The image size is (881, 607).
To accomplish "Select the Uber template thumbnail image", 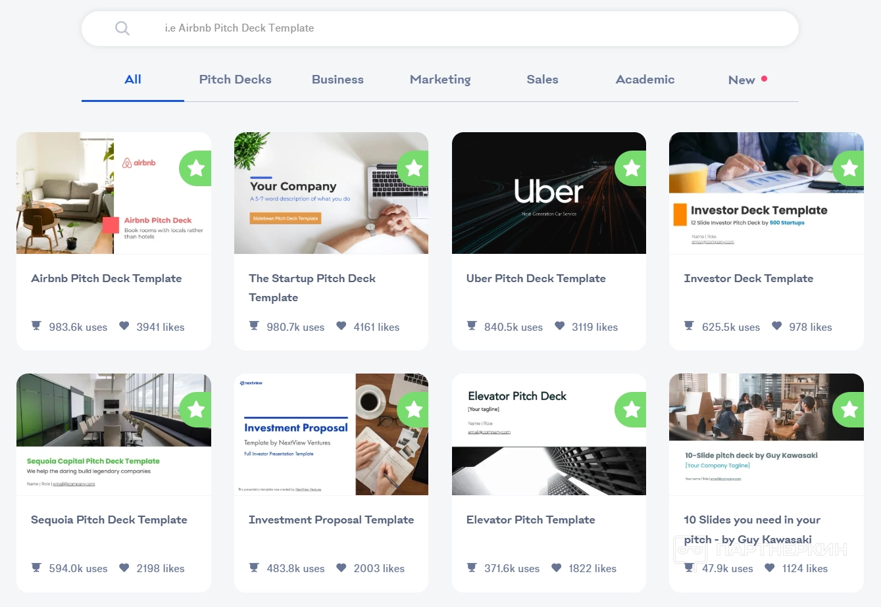I will 549,193.
